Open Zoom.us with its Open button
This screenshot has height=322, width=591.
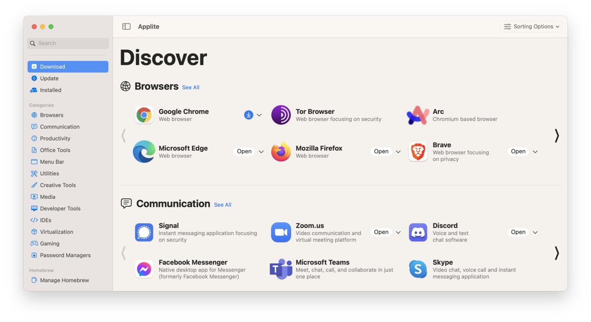coord(381,232)
